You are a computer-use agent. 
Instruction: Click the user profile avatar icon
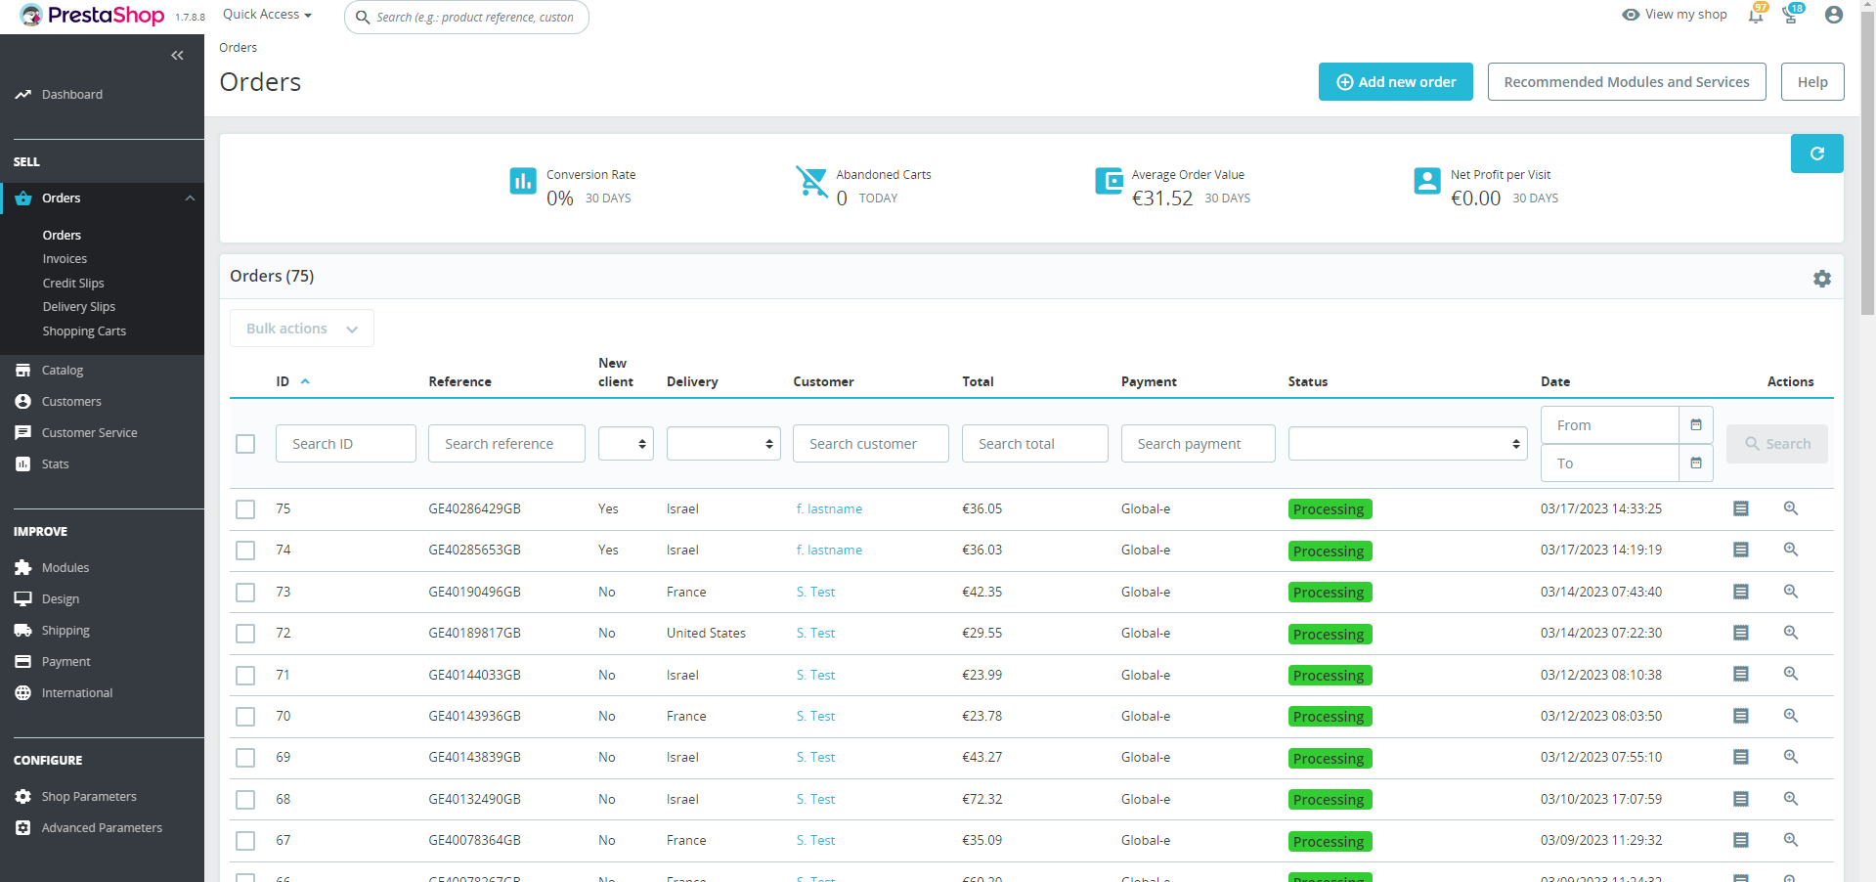[x=1833, y=15]
